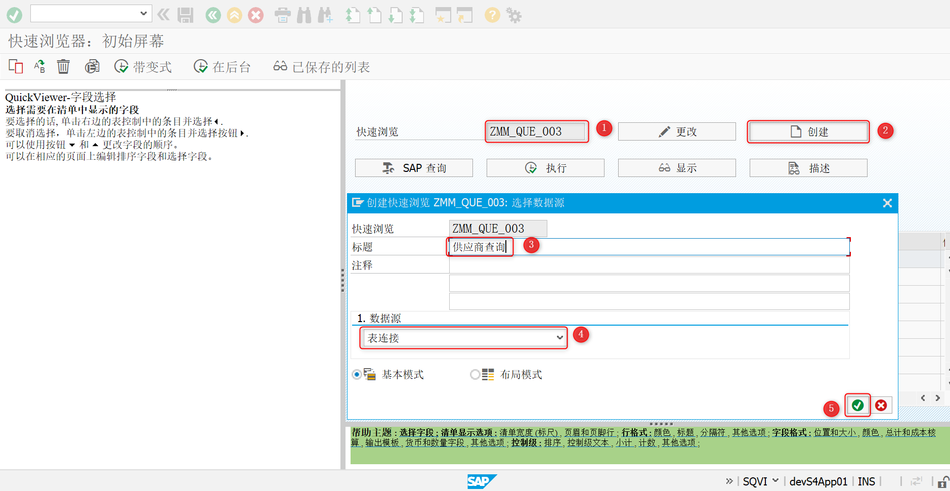Delete the QuickView with the trash icon
Image resolution: width=950 pixels, height=491 pixels.
(63, 66)
